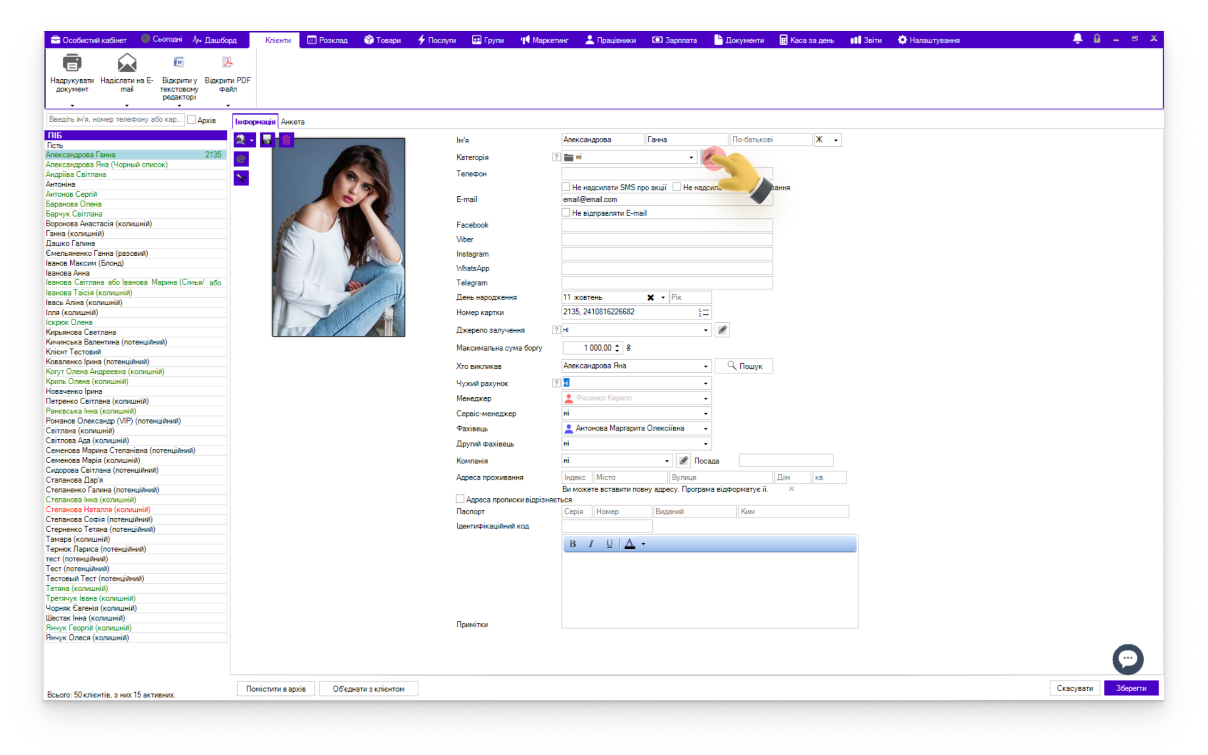The image size is (1208, 755).
Task: Open Хто викликав dropdown
Action: (x=705, y=366)
